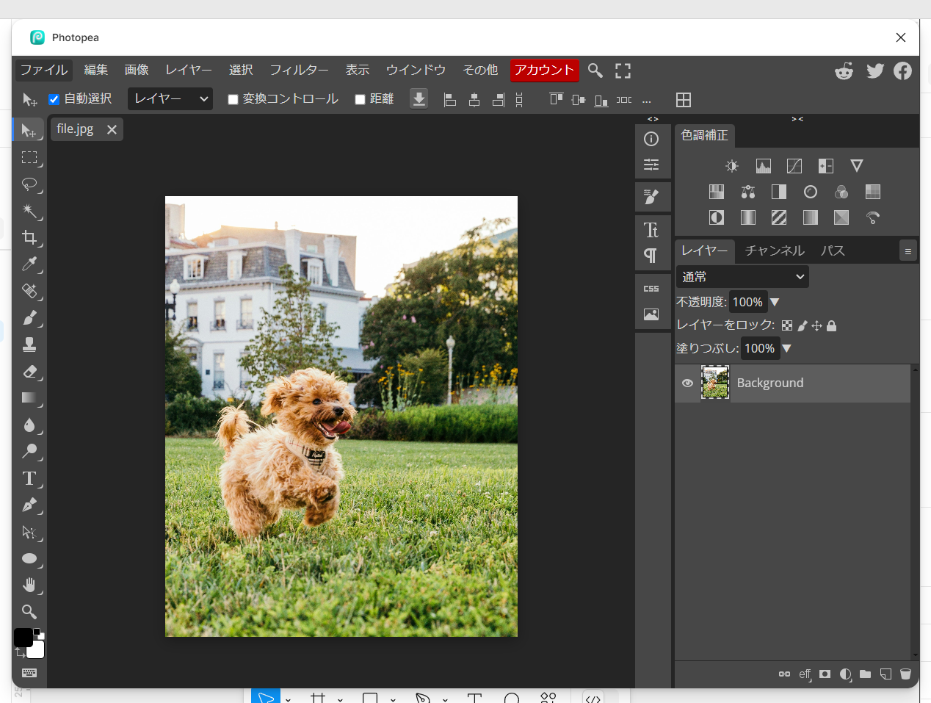
Task: Enable the 変換コントロール checkbox
Action: coord(233,98)
